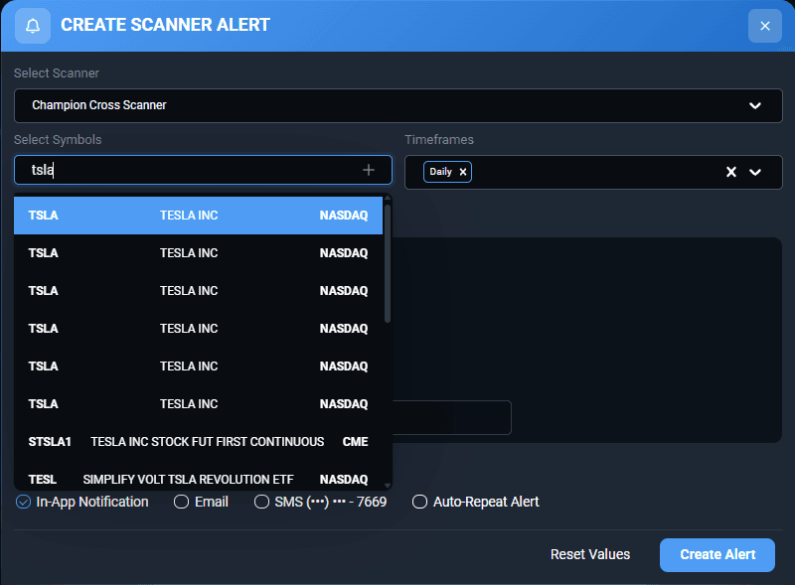This screenshot has height=585, width=795.
Task: Click Reset Values
Action: point(590,554)
